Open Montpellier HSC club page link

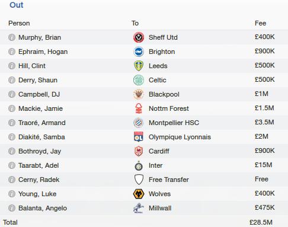(174, 123)
